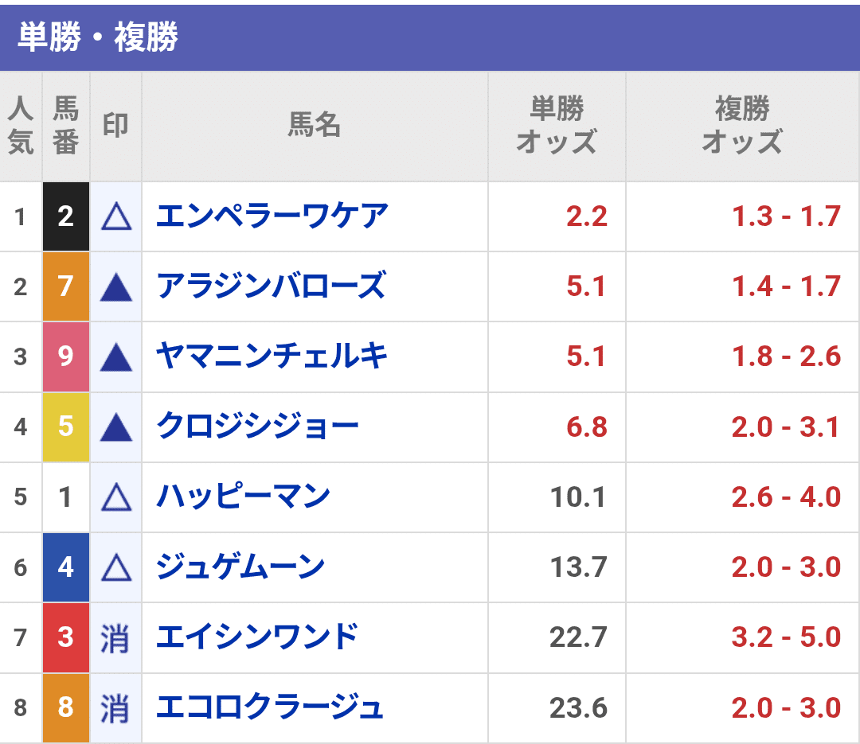The width and height of the screenshot is (860, 744).
Task: Open horse link エンペラーワケア
Action: coord(272,216)
